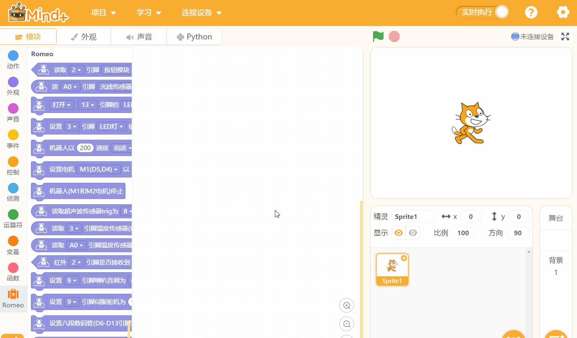Enter fullscreen stage mode
The image size is (577, 338).
tap(565, 36)
